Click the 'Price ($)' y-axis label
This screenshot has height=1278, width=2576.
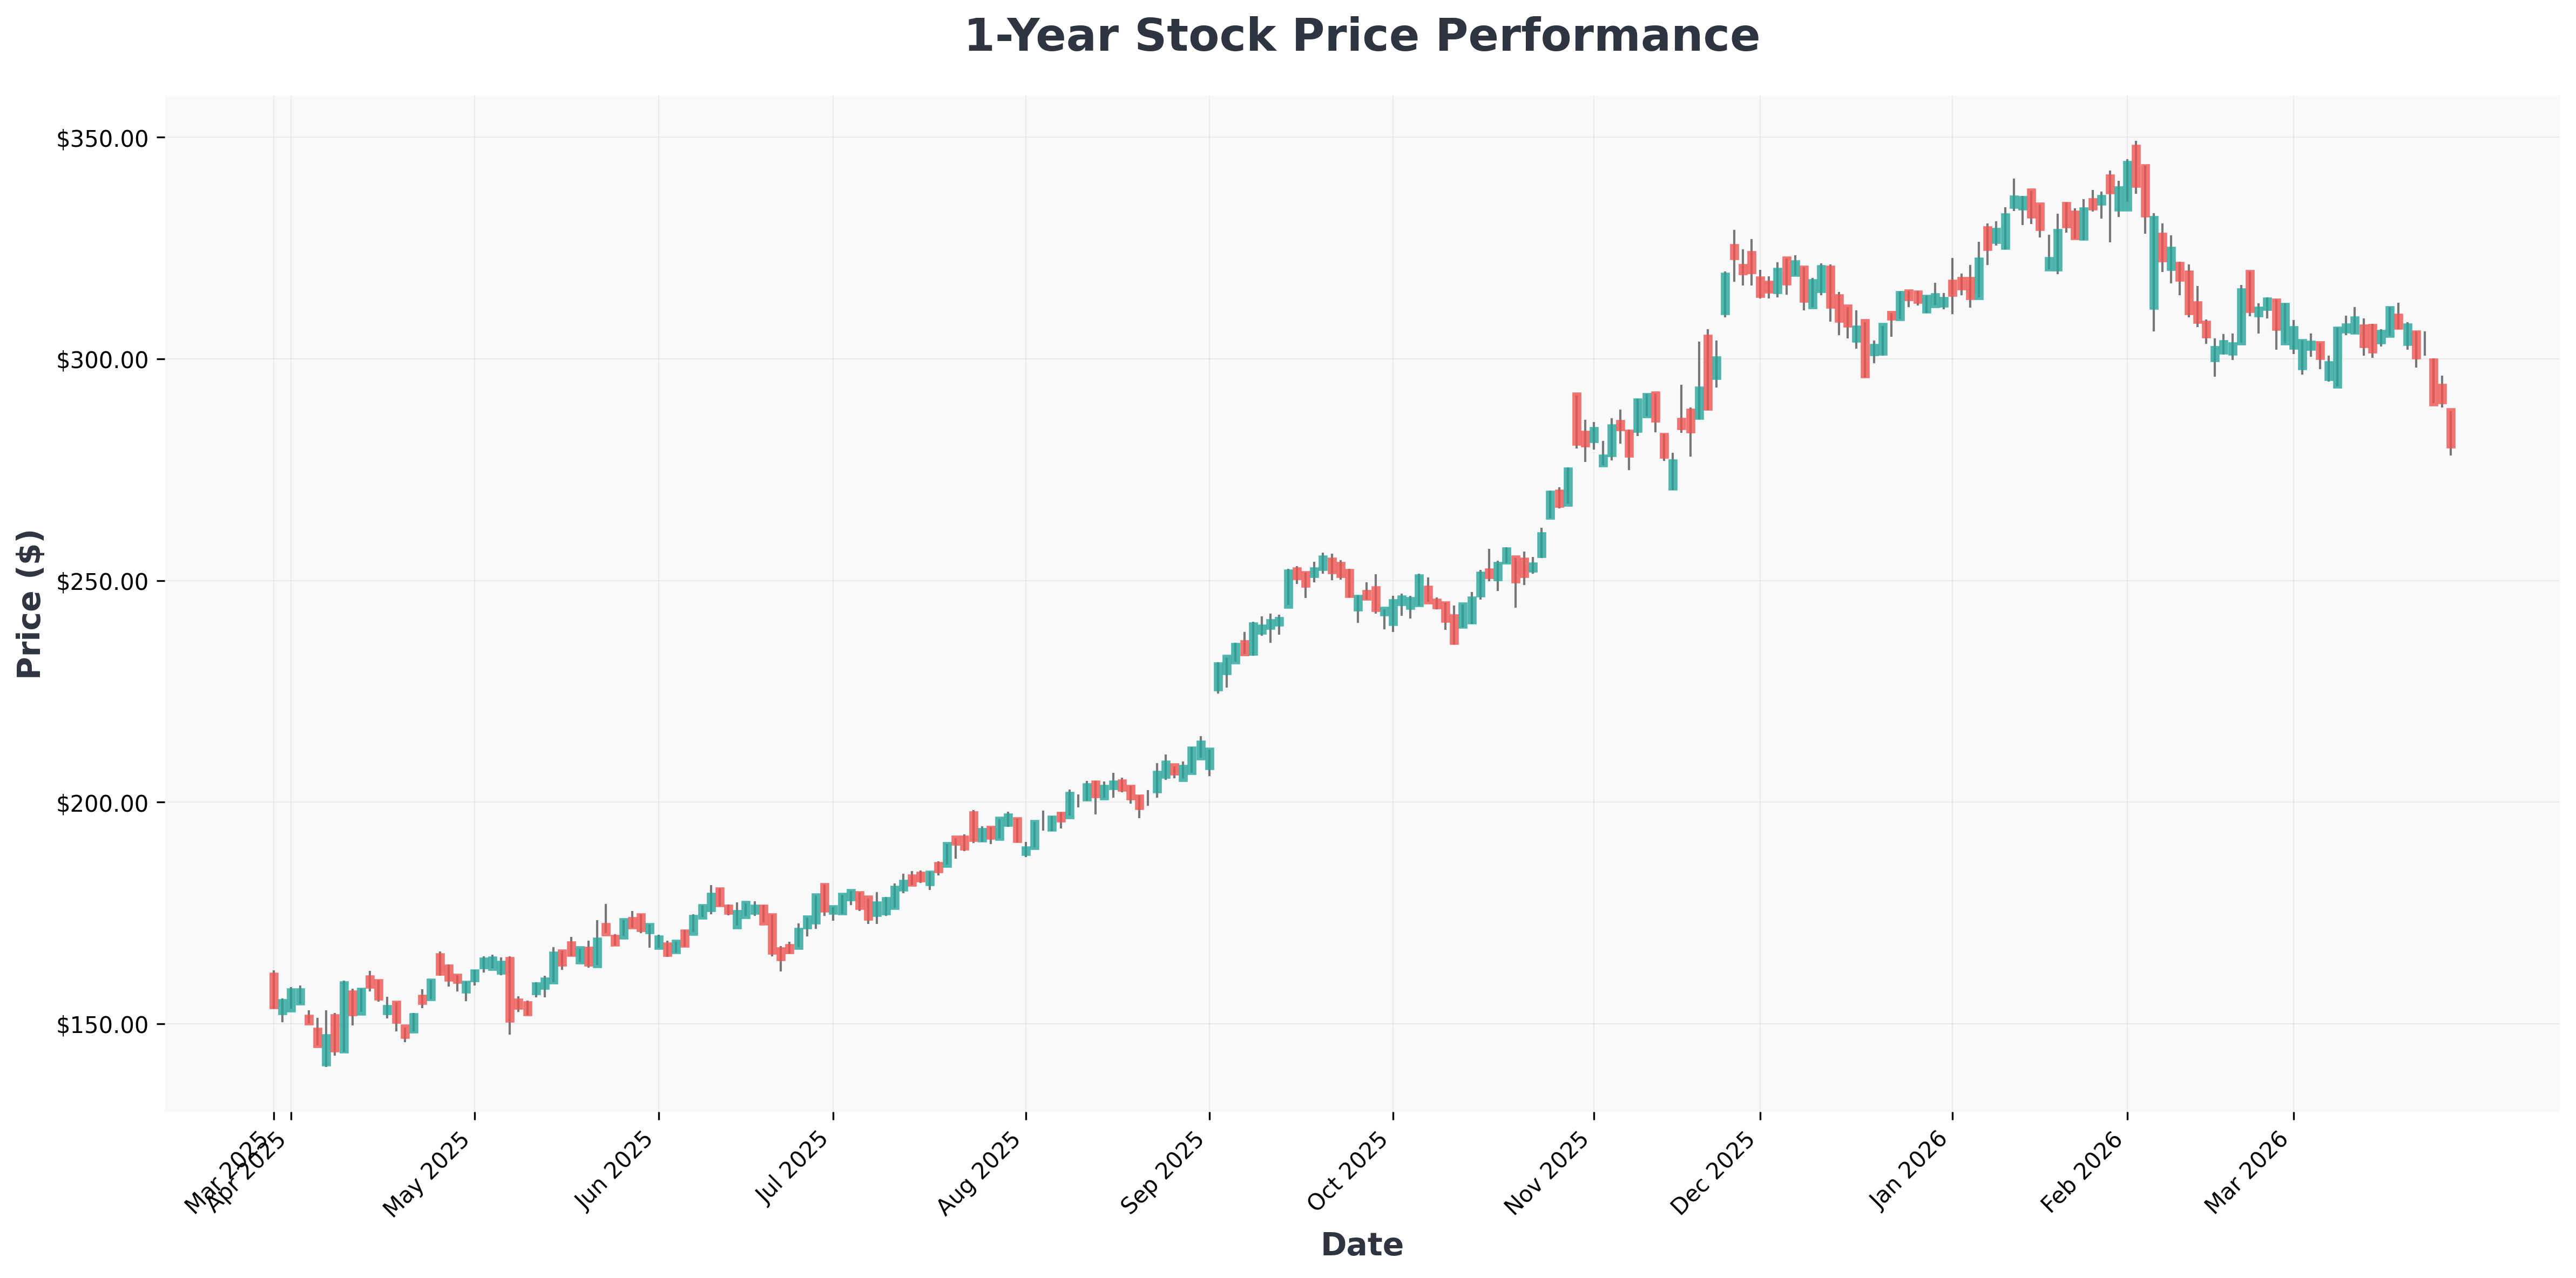point(30,603)
